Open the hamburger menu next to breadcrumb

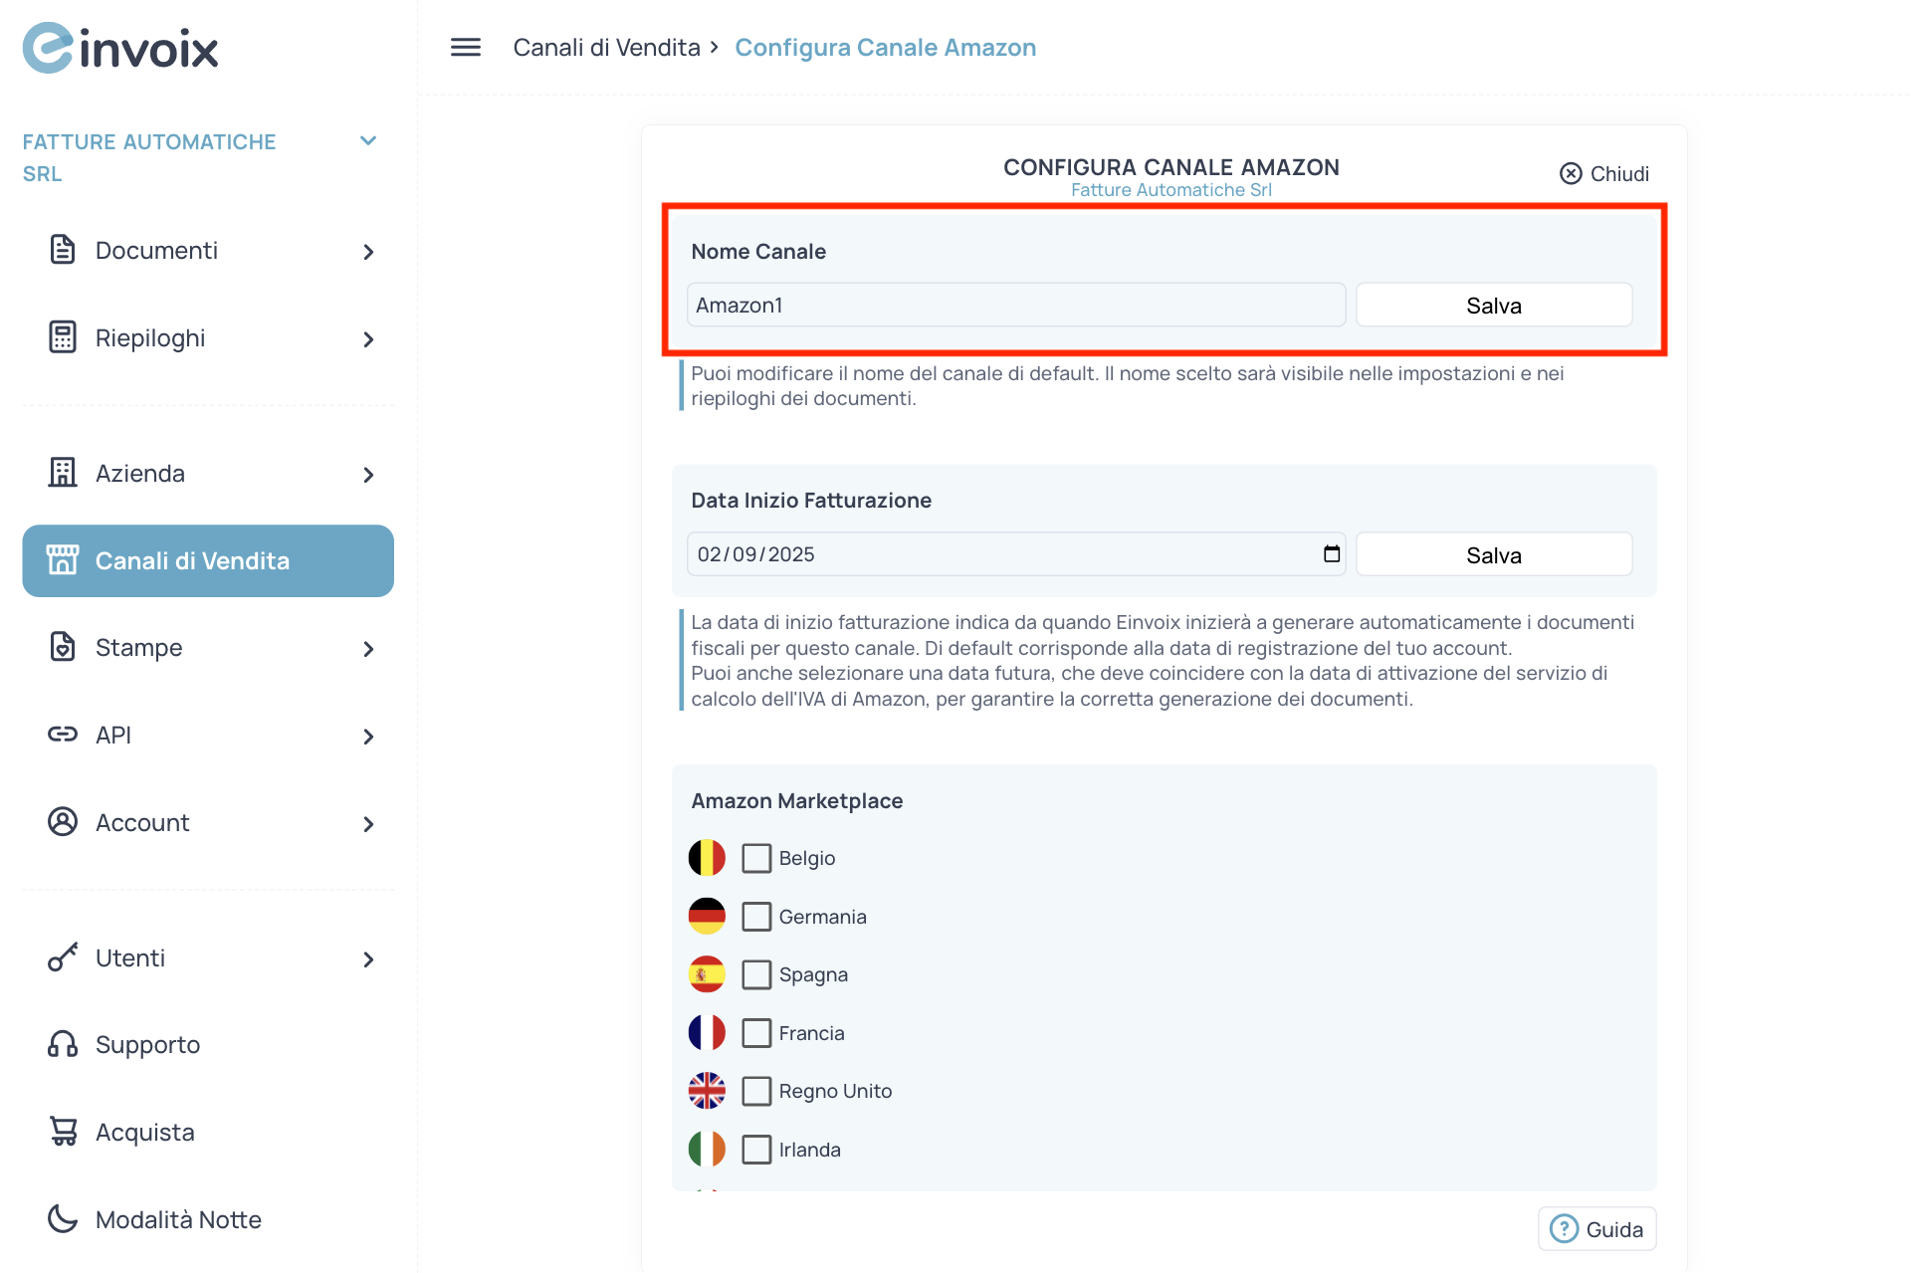coord(465,47)
